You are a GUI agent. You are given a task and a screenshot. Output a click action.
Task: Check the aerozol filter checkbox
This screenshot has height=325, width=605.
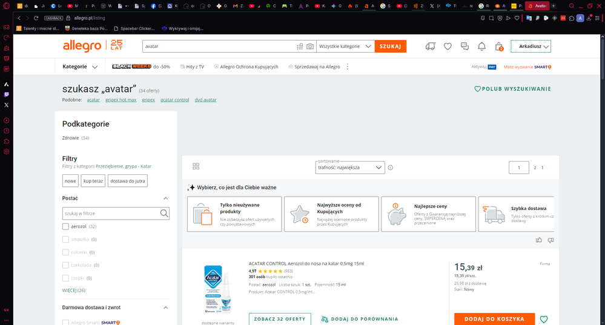pyautogui.click(x=65, y=226)
